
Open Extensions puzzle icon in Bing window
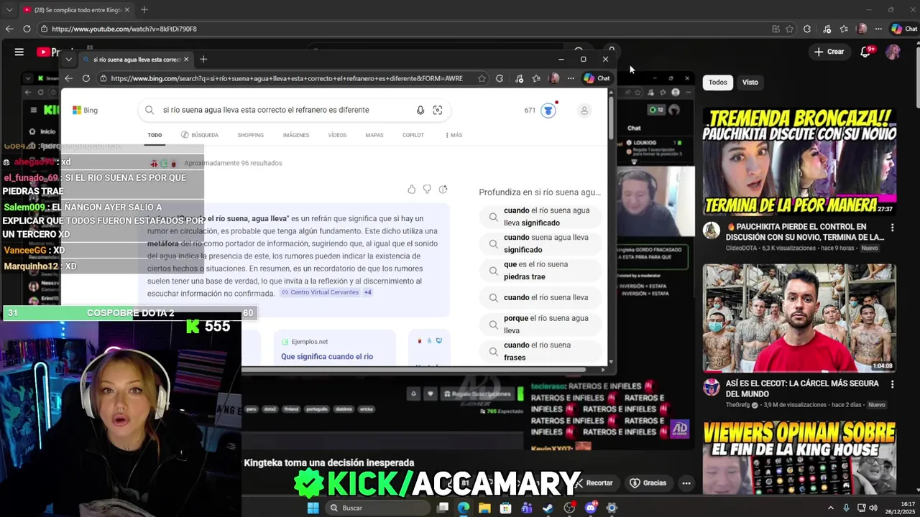click(500, 78)
